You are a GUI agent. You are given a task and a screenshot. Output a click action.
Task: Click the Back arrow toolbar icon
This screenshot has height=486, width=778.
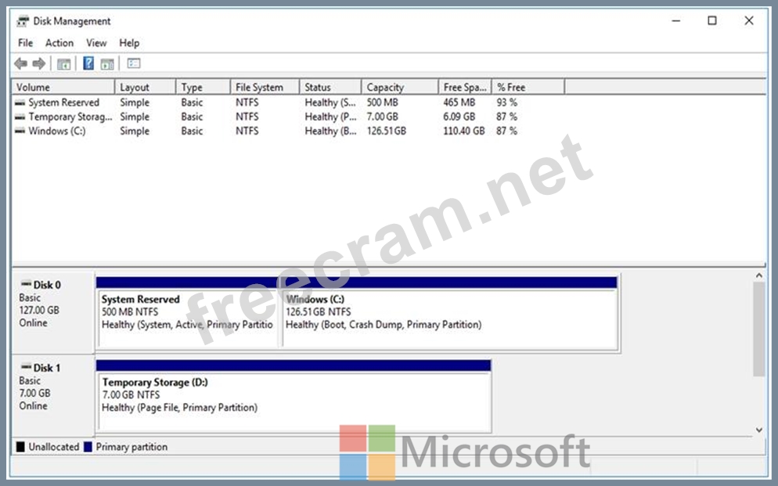click(x=20, y=63)
